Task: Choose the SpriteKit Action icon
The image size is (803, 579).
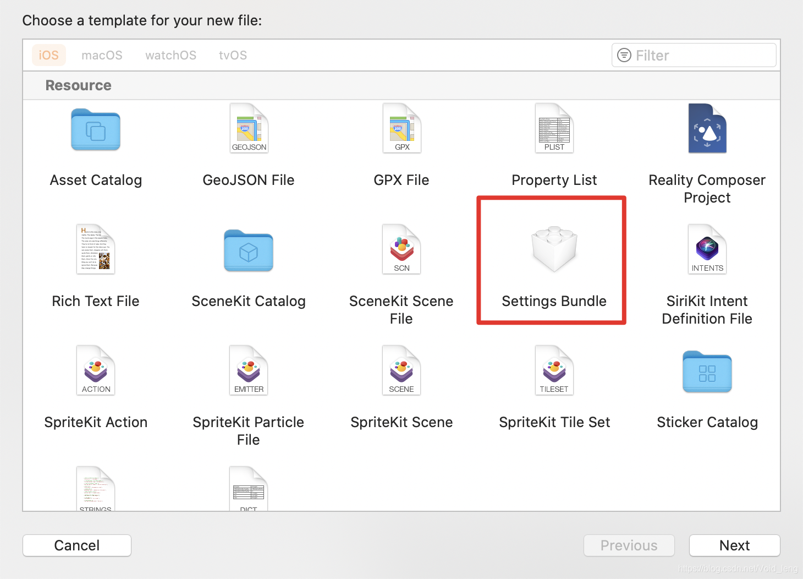Action: point(96,370)
